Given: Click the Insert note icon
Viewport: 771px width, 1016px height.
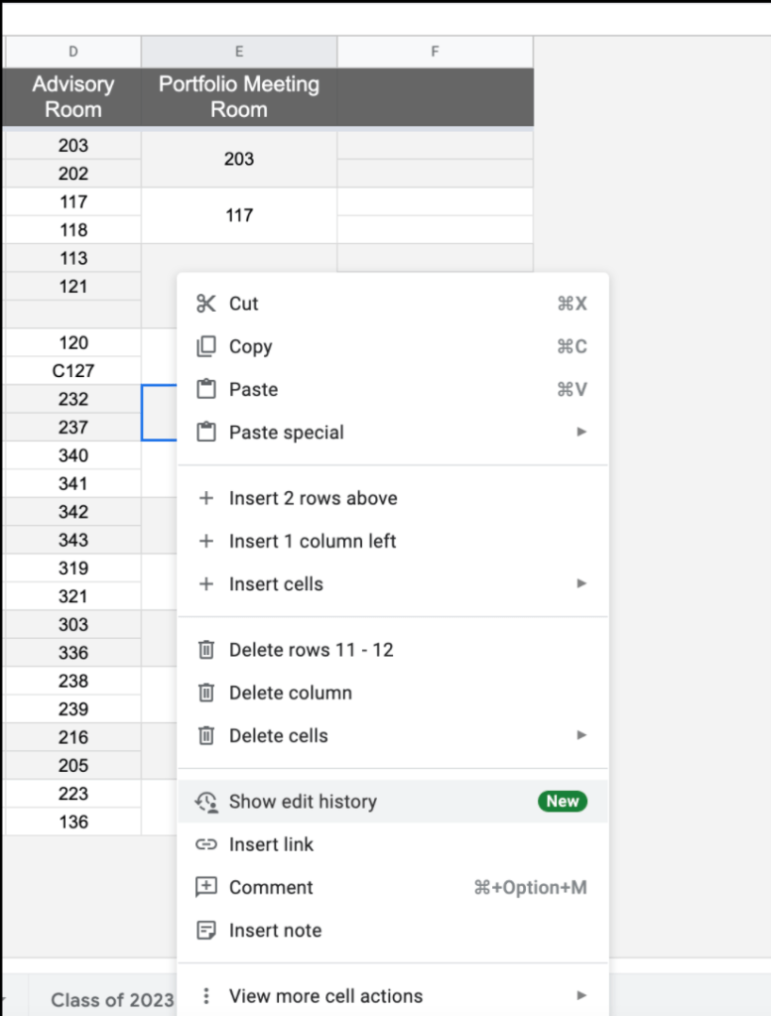Looking at the screenshot, I should point(206,931).
